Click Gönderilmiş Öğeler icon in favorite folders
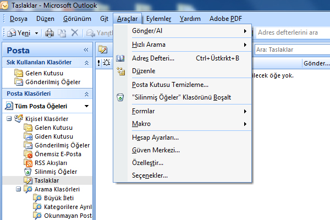 [19, 82]
